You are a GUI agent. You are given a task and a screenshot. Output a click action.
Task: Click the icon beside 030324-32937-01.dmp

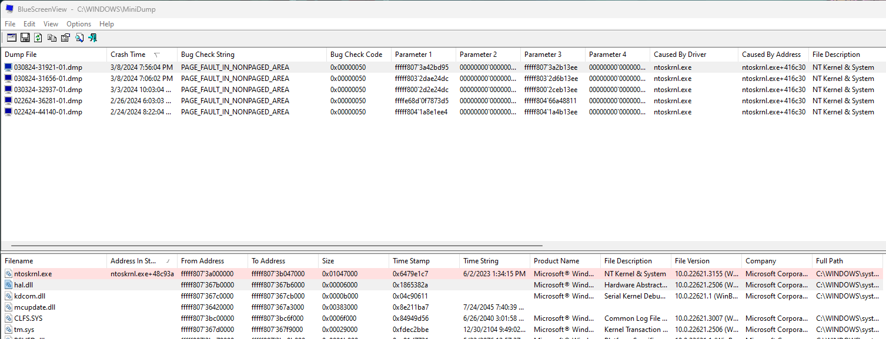pos(8,90)
